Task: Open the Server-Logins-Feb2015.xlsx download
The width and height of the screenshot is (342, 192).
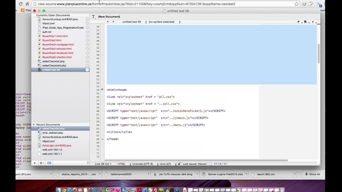Action: 223,174
